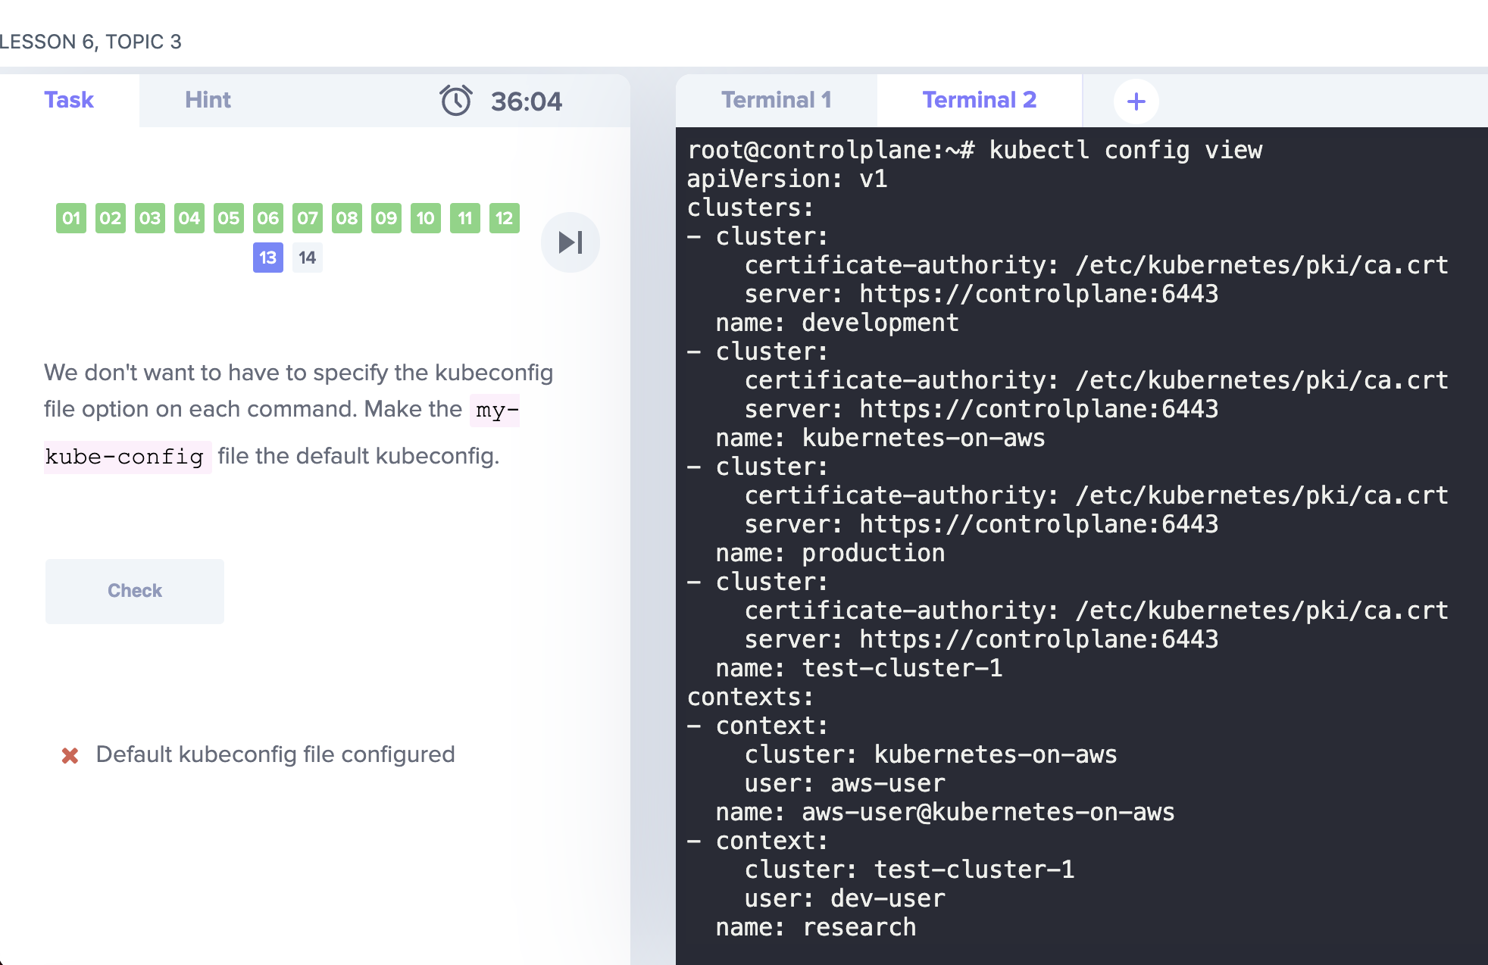1488x965 pixels.
Task: Go to question 03
Action: click(x=150, y=218)
